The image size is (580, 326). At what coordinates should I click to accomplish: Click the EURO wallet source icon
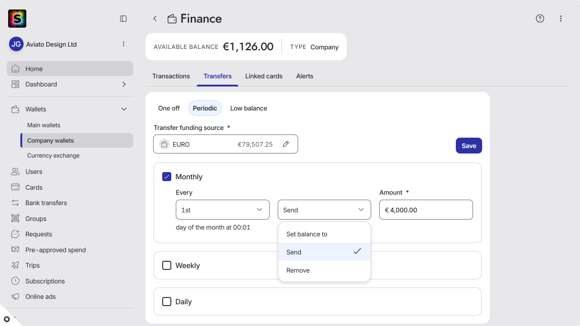click(x=164, y=144)
